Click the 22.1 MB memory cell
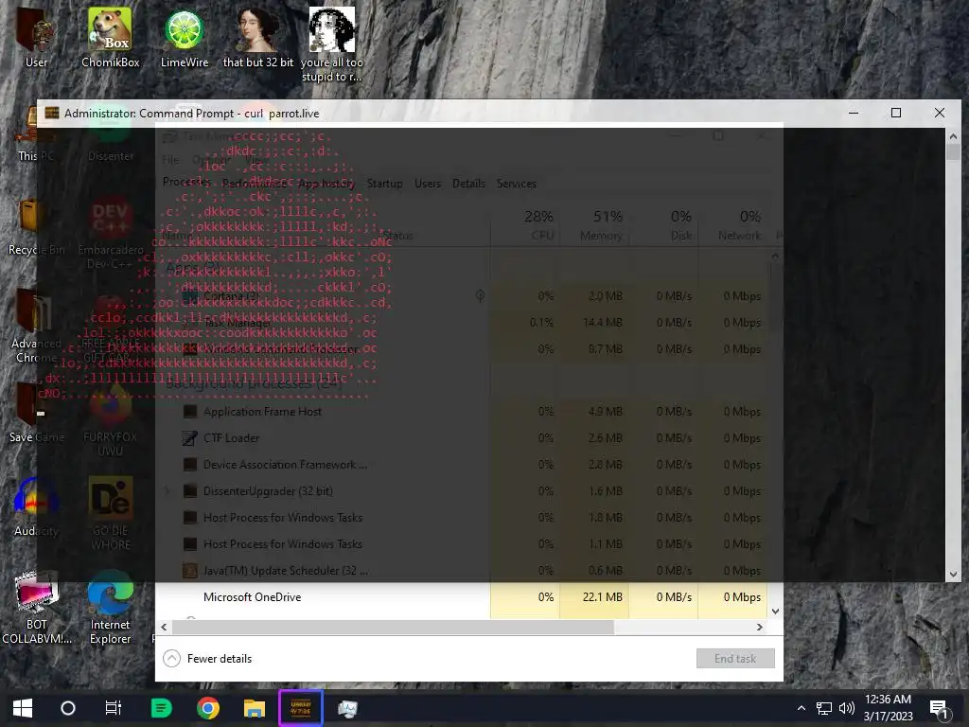The image size is (969, 727). pos(594,597)
